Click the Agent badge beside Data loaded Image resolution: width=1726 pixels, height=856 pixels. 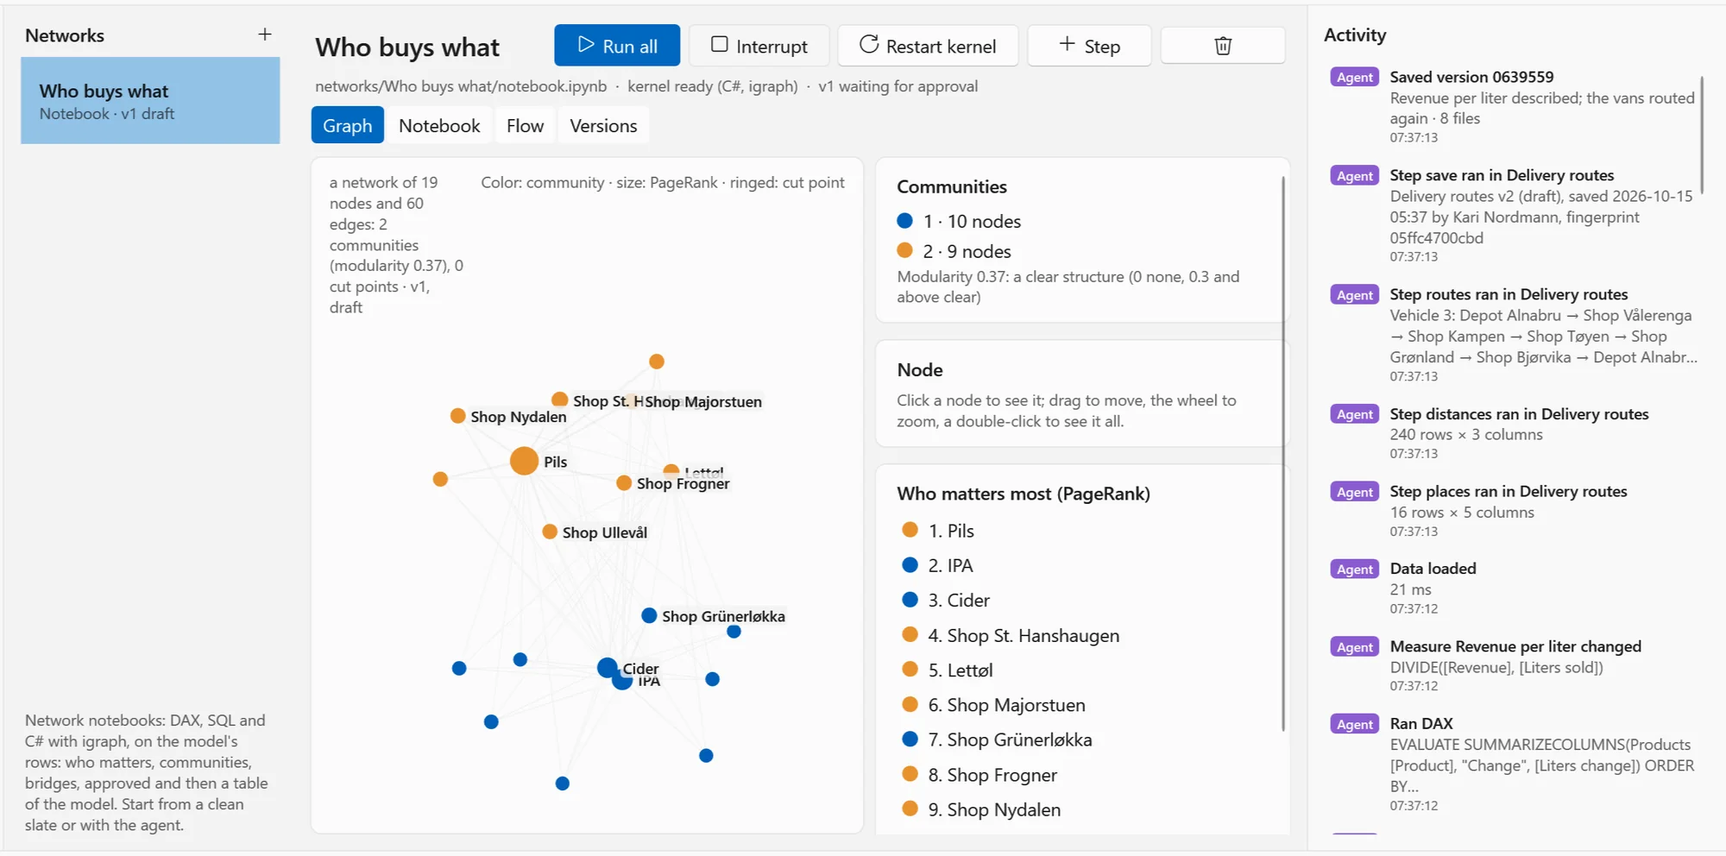1354,570
